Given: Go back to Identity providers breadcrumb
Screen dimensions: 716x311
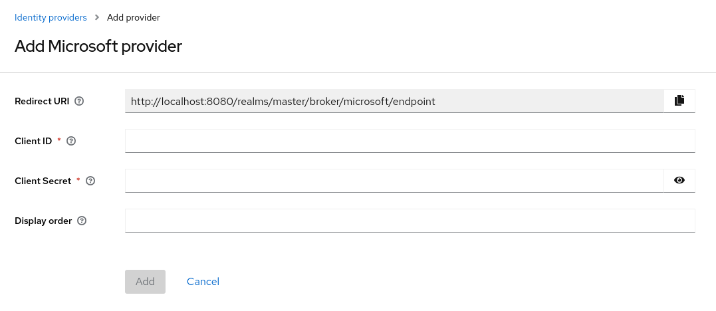Looking at the screenshot, I should 51,18.
